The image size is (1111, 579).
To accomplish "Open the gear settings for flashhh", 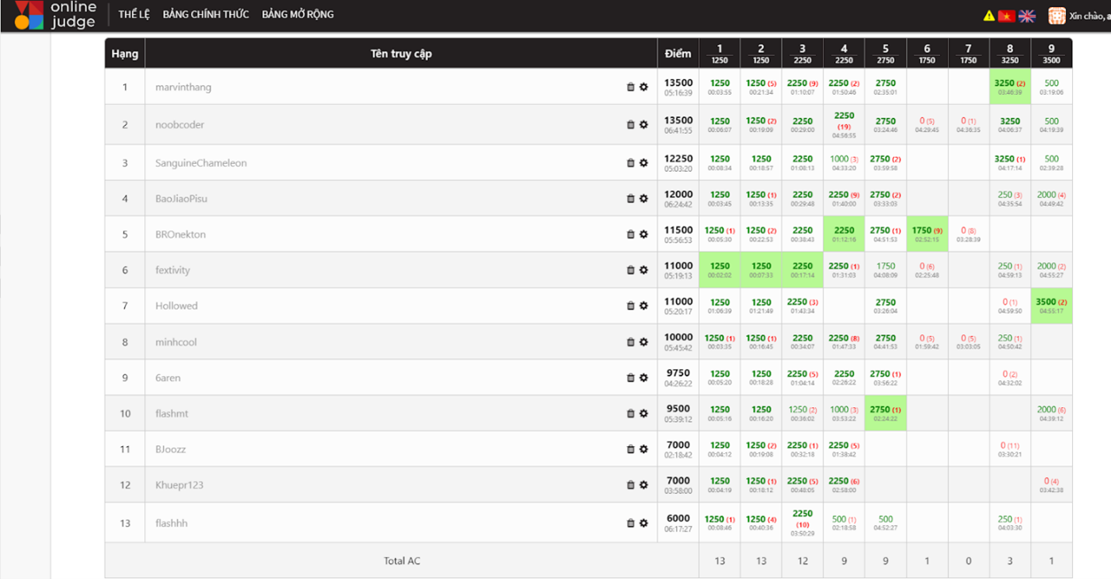I will tap(643, 523).
